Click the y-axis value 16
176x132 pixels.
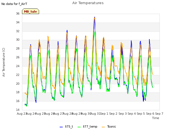tap(18, 101)
